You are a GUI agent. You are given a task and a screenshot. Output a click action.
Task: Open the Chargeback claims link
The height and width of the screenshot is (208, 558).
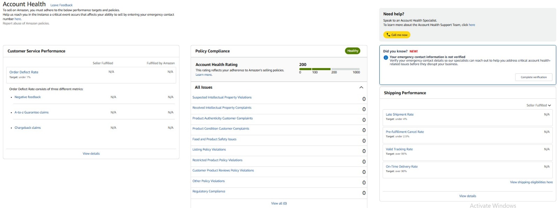[28, 128]
